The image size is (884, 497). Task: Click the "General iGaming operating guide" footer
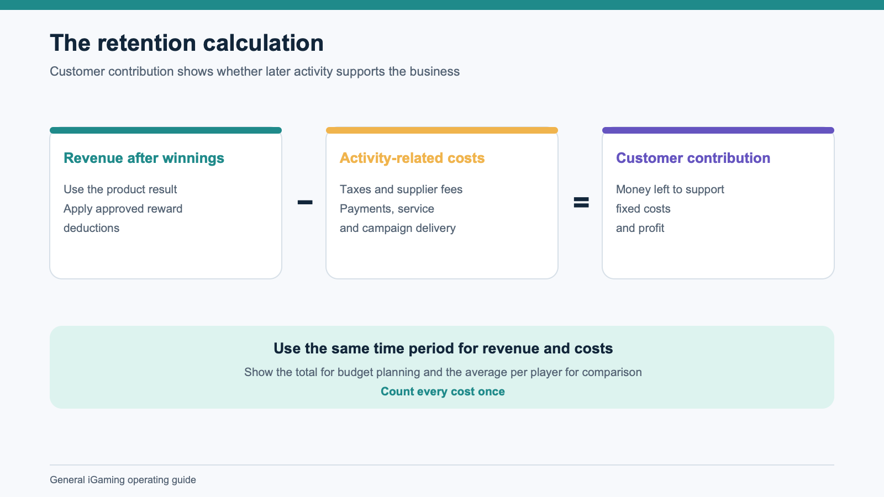123,480
